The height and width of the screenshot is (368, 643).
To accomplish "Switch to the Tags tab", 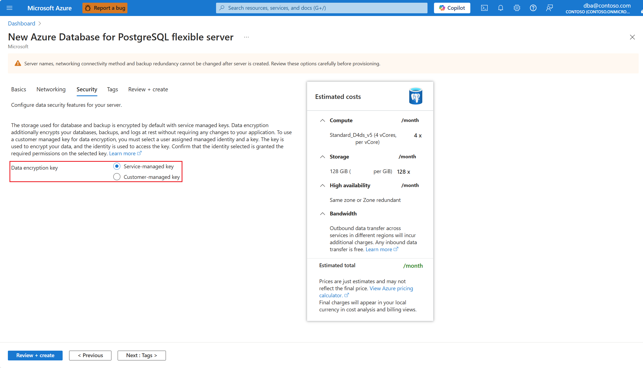I will [x=112, y=89].
